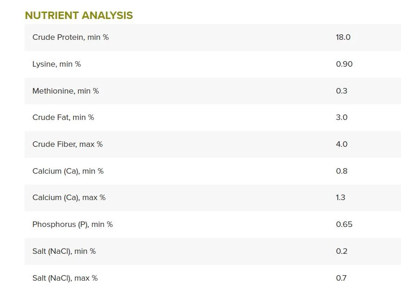Click the Nutrient Analysis heading
Viewport: 401px width, 302px height.
tap(79, 15)
